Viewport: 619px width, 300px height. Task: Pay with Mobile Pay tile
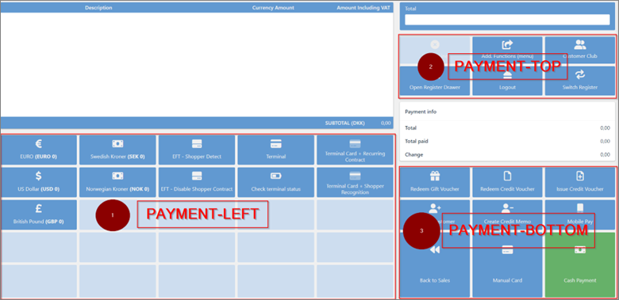coord(580,215)
